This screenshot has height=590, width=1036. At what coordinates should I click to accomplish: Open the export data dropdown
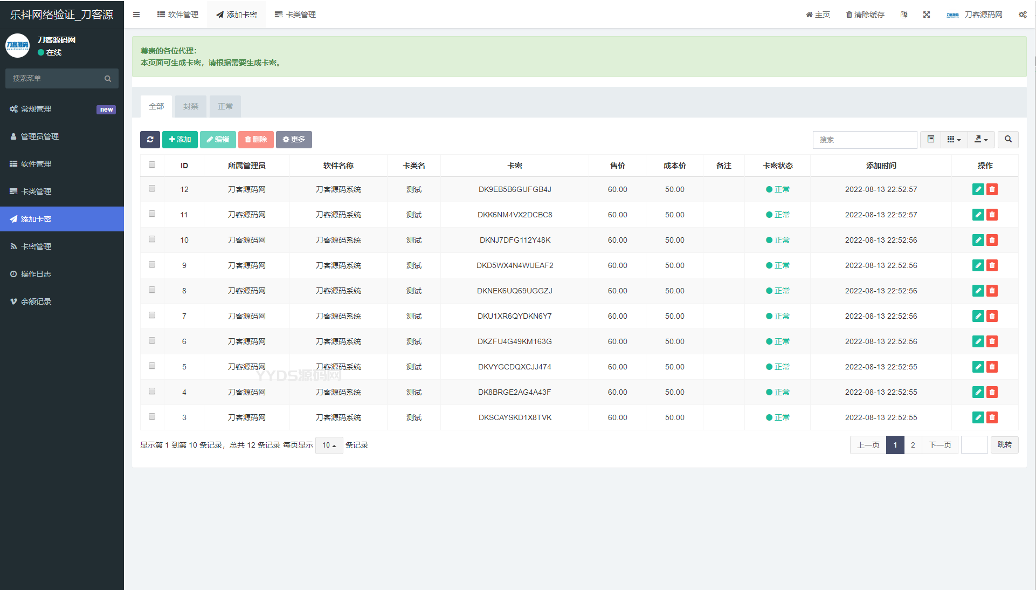(x=980, y=140)
